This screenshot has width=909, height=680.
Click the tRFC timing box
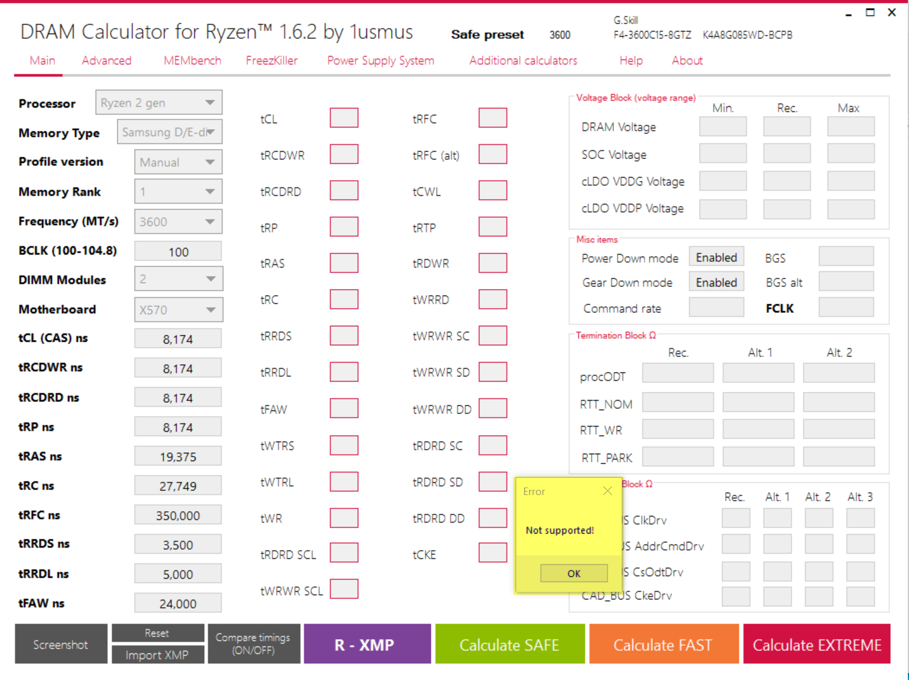tap(493, 118)
